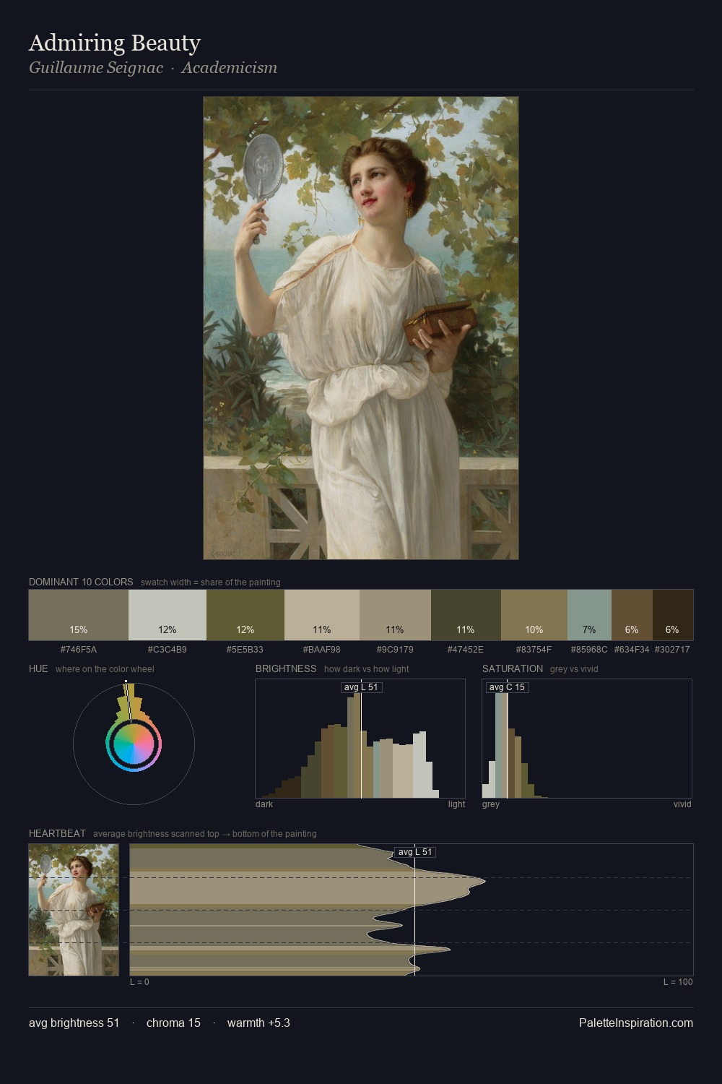Click hex code text '#302717'
The height and width of the screenshot is (1084, 722).
[x=672, y=650]
